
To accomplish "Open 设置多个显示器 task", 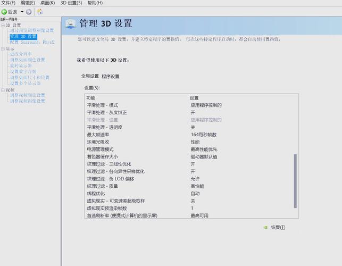I will tap(26, 84).
